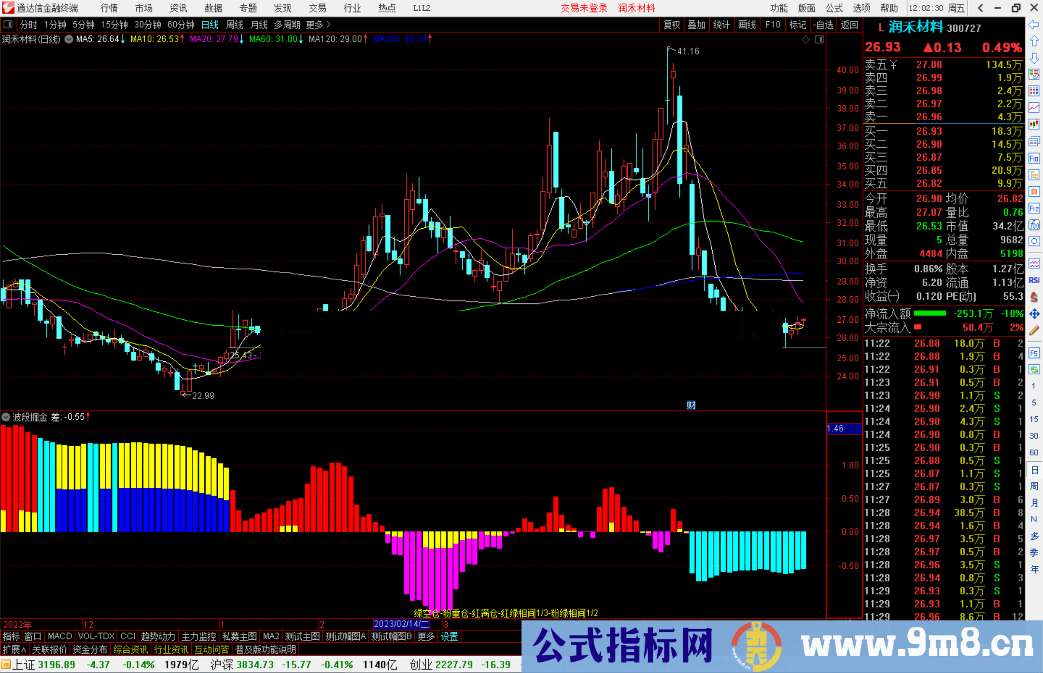Screen dimensions: 1043x673
Task: Collapse the moving average label row toggle
Action: (68, 40)
